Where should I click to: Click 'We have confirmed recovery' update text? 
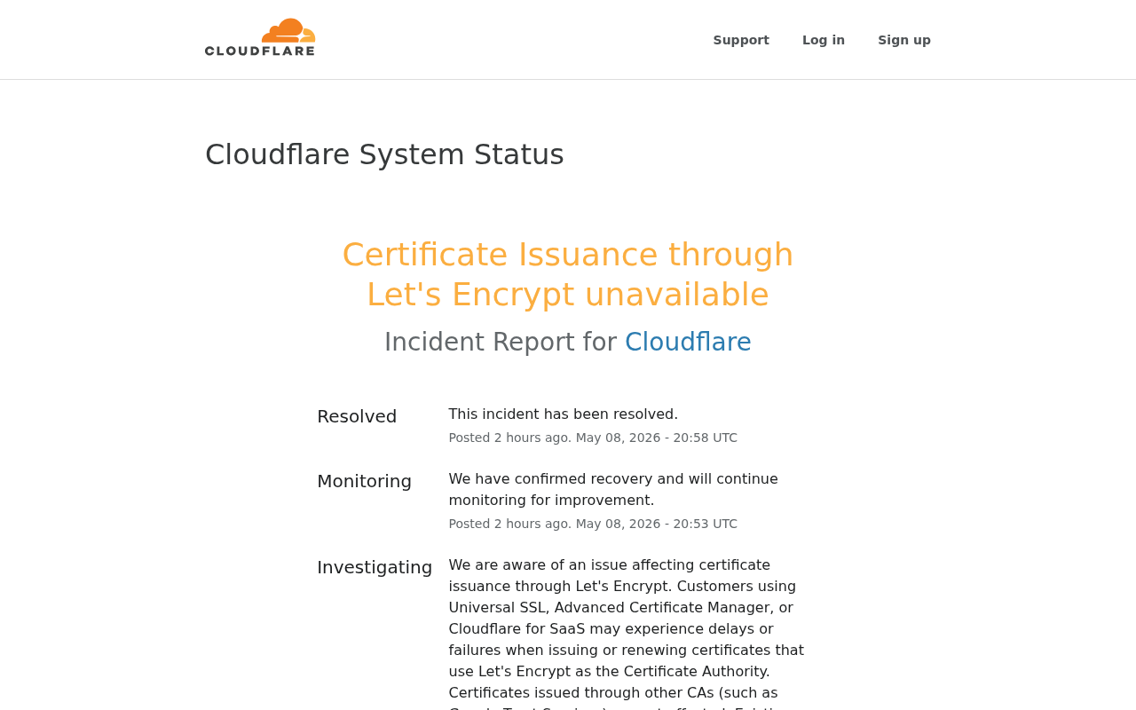click(x=613, y=490)
